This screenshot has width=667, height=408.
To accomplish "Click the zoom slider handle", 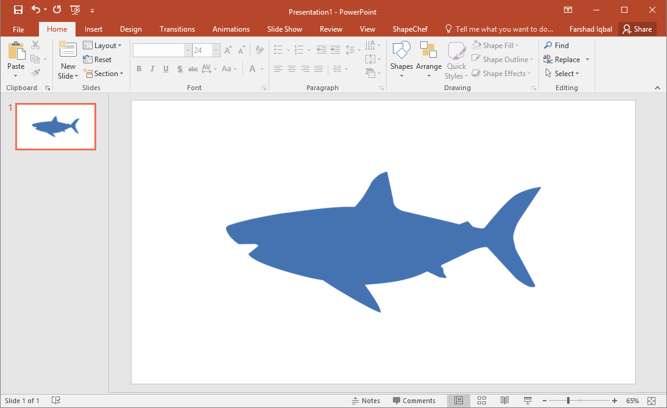I will point(568,400).
